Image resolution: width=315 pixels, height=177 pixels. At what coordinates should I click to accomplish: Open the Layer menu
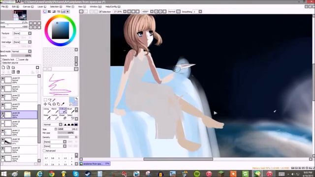pyautogui.click(x=42, y=6)
